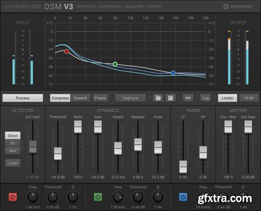Select Max detector mode
Screen dimensions: 261x211
click(x=12, y=150)
